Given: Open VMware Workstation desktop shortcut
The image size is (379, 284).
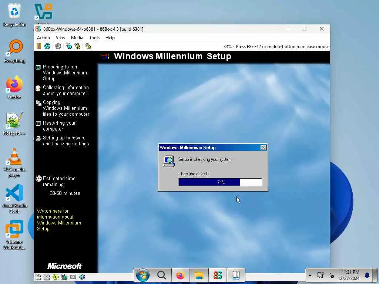Looking at the screenshot, I should [14, 235].
